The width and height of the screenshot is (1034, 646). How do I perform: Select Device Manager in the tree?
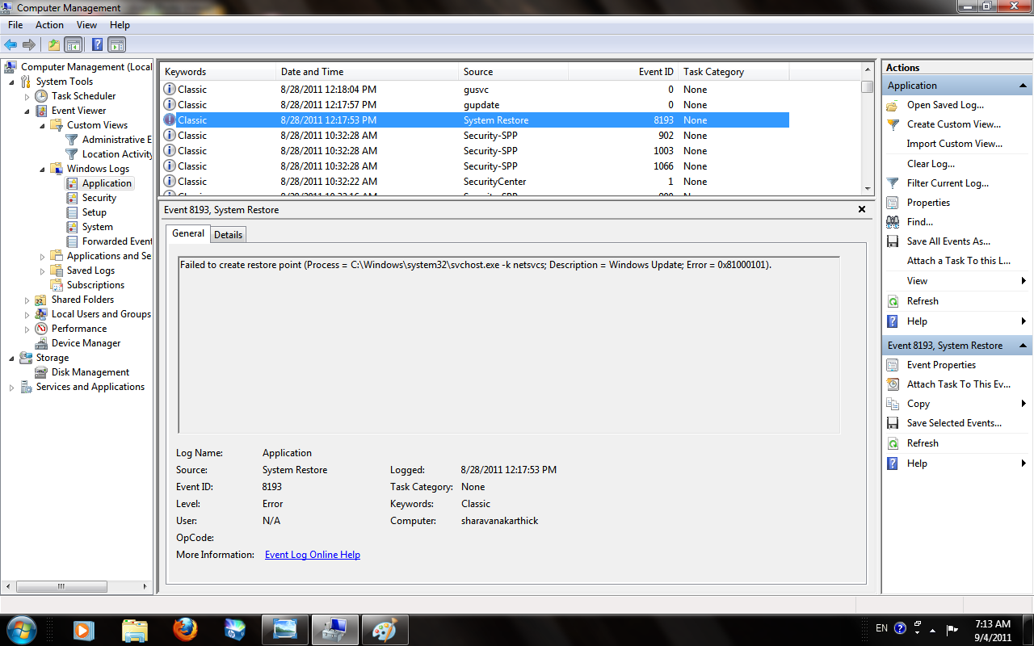point(86,343)
